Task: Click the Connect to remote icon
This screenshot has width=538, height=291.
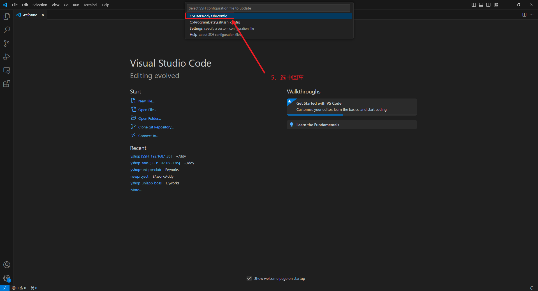Action: 133,135
